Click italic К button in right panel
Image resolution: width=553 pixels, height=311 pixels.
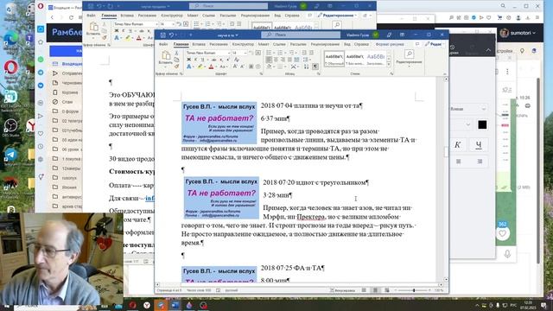point(457,145)
